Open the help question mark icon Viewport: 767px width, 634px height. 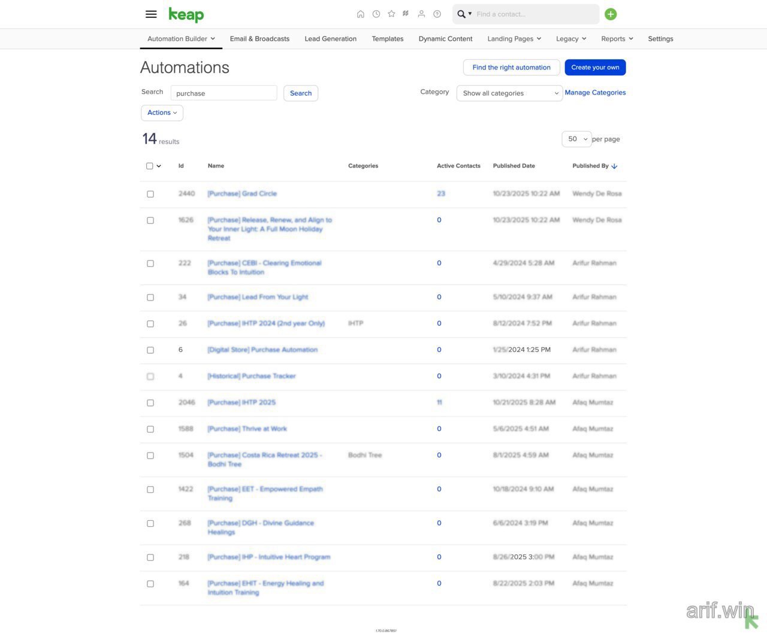point(437,14)
